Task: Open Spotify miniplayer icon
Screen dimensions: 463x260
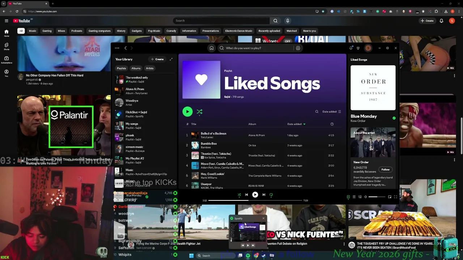Action: [x=390, y=197]
